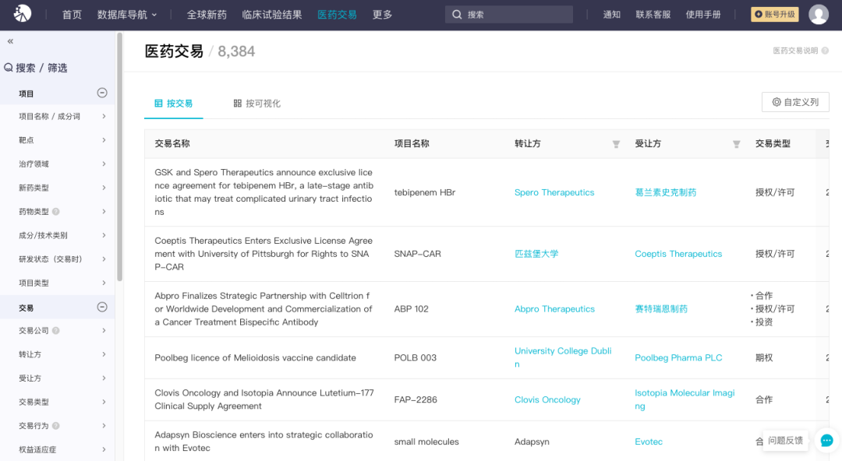Screen dimensions: 842x461
Task: Expand the 交易类型 sidebar filter
Action: pos(104,402)
